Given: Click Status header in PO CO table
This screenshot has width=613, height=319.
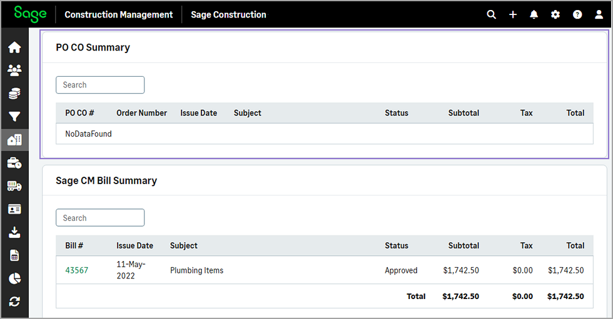Looking at the screenshot, I should 397,113.
